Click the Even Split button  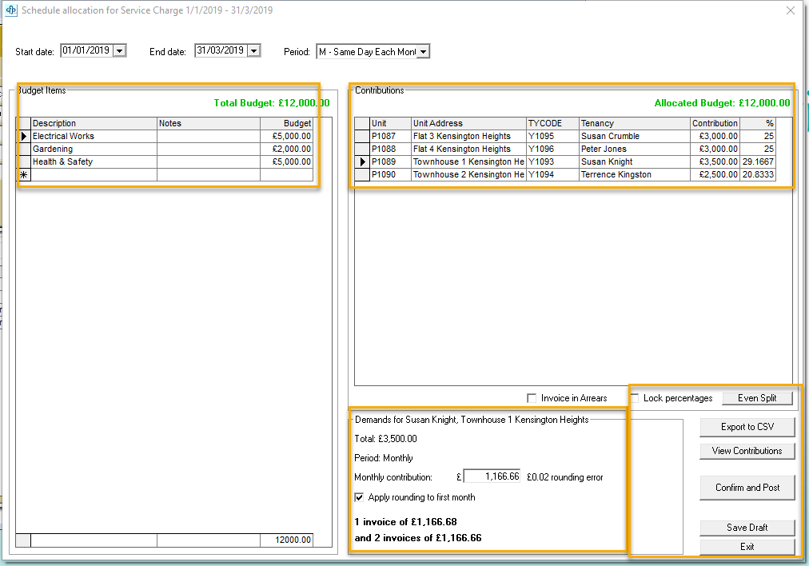click(757, 398)
